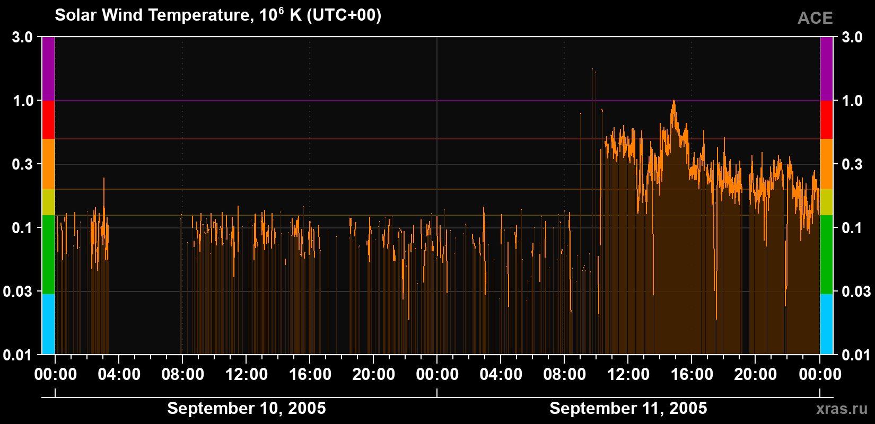Click the 00:00 label between the two dates
This screenshot has height=424, width=875.
pyautogui.click(x=437, y=374)
